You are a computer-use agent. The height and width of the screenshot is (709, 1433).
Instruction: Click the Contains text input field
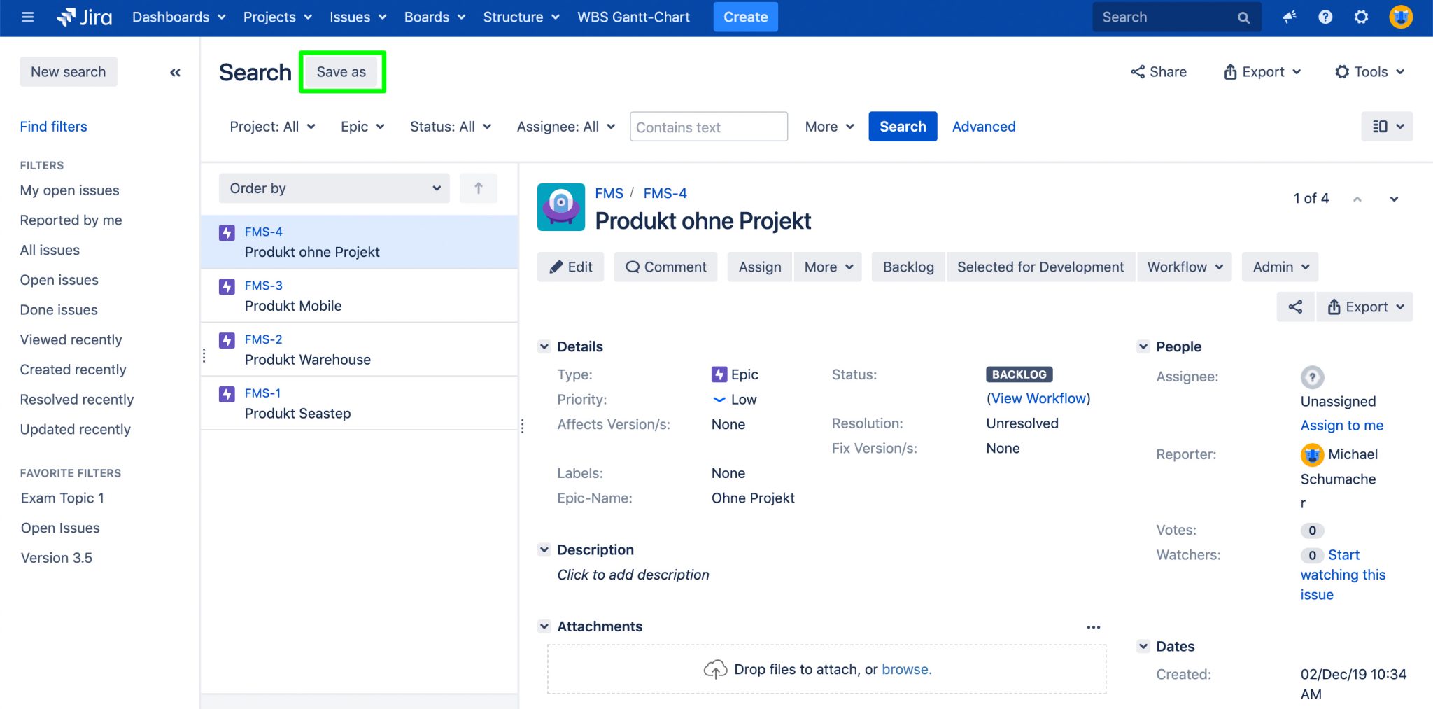(708, 127)
